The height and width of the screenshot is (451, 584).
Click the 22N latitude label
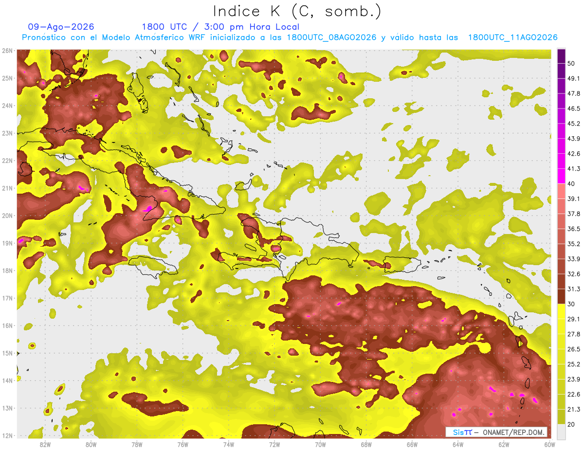(7, 161)
